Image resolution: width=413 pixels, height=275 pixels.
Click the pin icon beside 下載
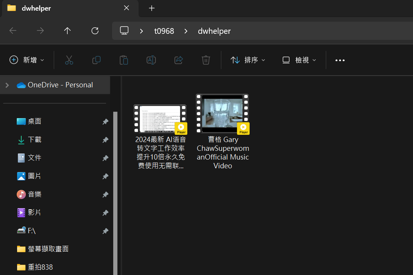[105, 140]
